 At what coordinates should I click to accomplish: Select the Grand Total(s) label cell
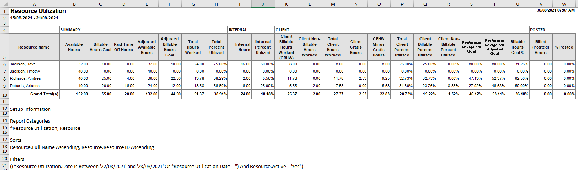(44, 94)
